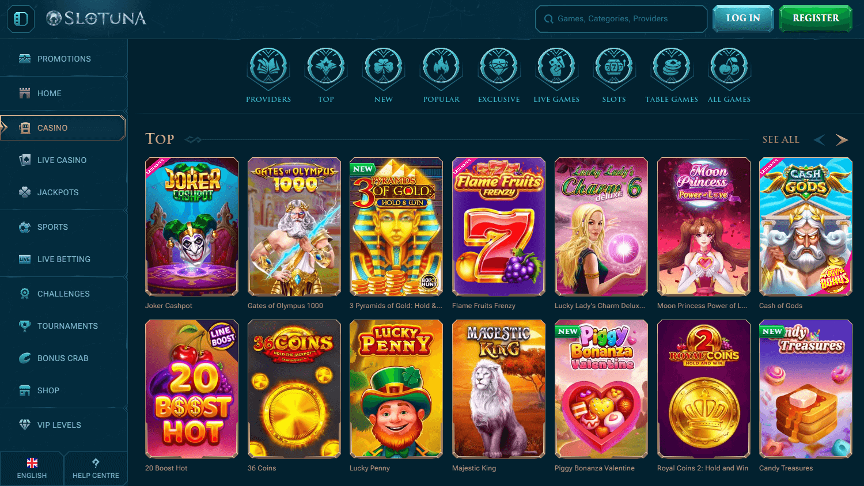Collapse the sidebar using the top-left toggle
Image resolution: width=864 pixels, height=486 pixels.
21,19
